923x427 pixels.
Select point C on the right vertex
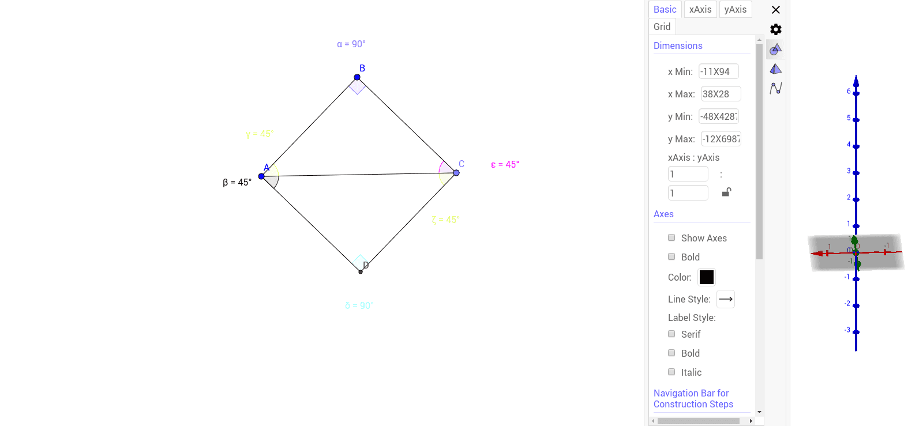point(456,173)
